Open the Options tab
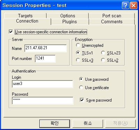This screenshot has width=139, height=130. point(68,16)
